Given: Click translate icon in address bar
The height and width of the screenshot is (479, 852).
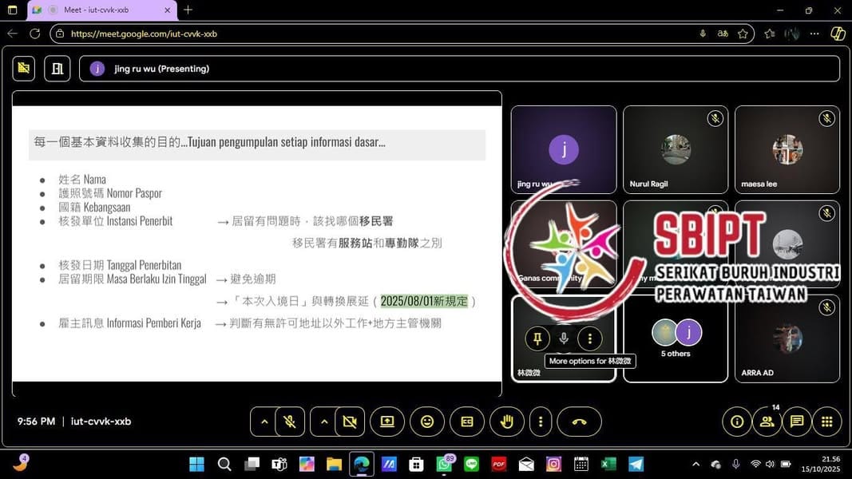Looking at the screenshot, I should [x=723, y=34].
